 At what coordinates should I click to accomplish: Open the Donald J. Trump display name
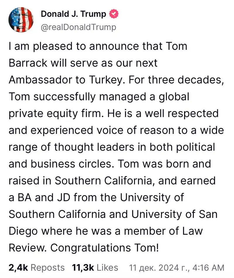[73, 14]
